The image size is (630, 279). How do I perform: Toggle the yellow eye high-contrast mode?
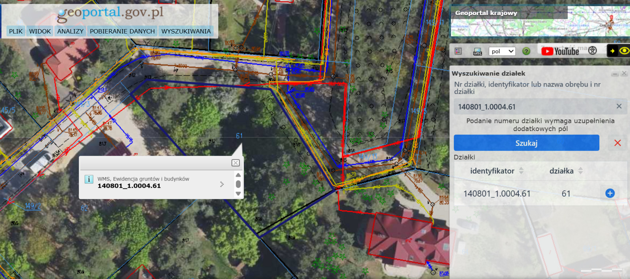[x=624, y=51]
